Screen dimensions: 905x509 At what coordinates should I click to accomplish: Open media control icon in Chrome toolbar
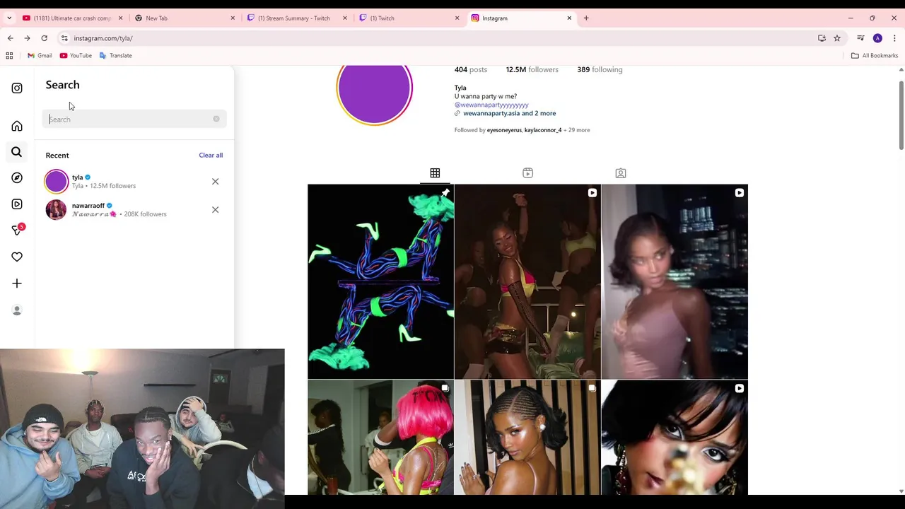tap(860, 38)
